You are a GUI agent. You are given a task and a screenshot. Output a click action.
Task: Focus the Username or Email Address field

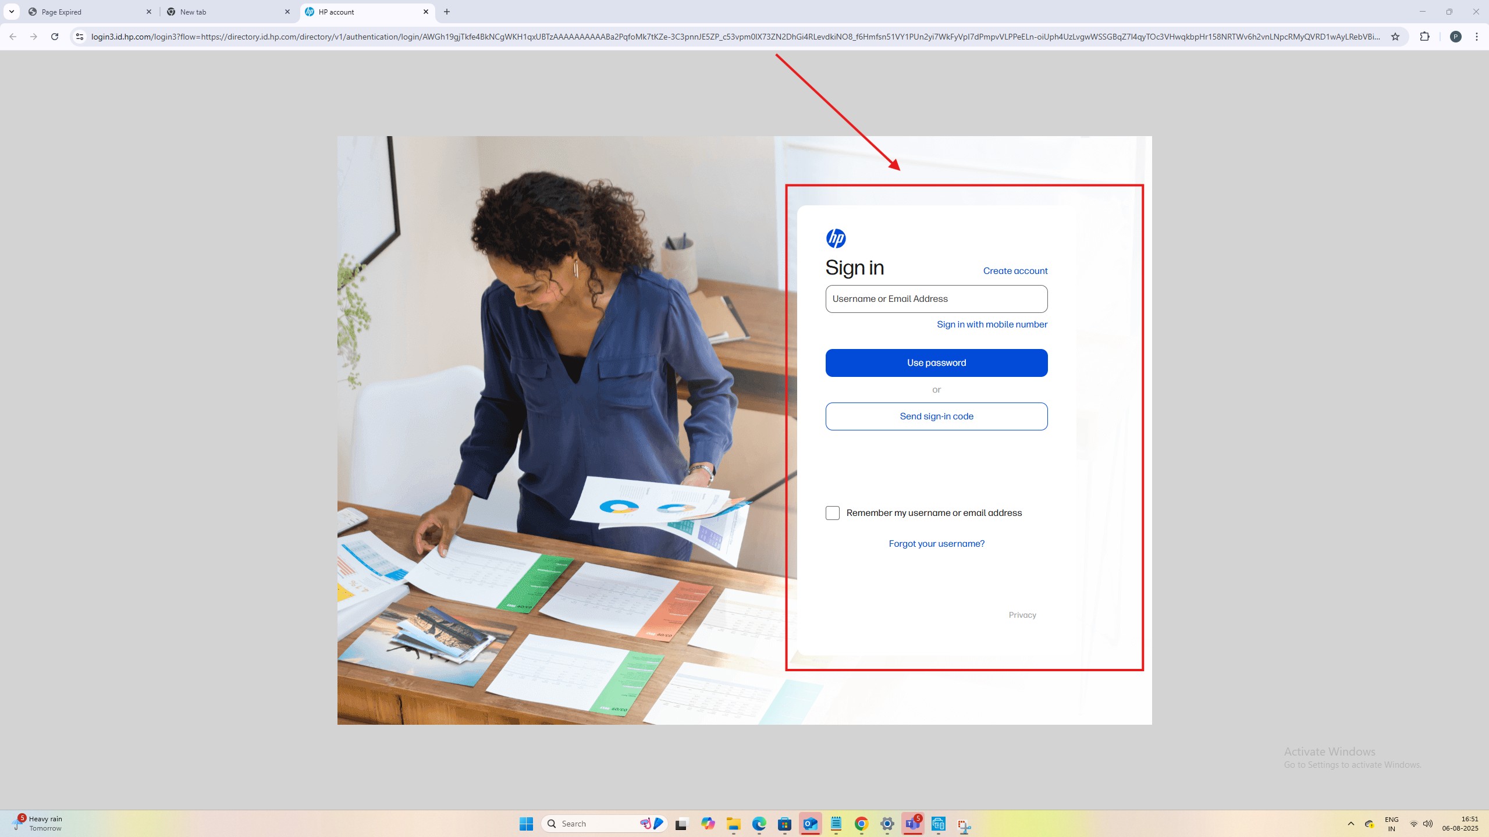[x=936, y=299]
